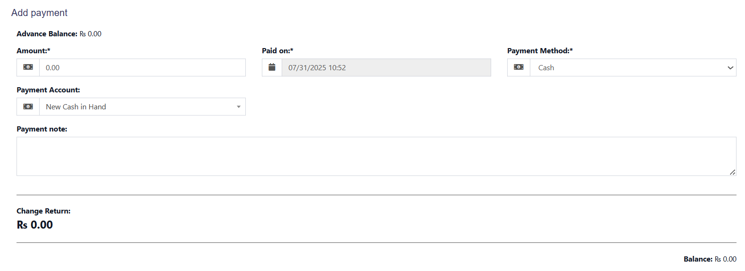The height and width of the screenshot is (271, 745).
Task: Click the small caret in Payment Account selector
Action: point(239,107)
